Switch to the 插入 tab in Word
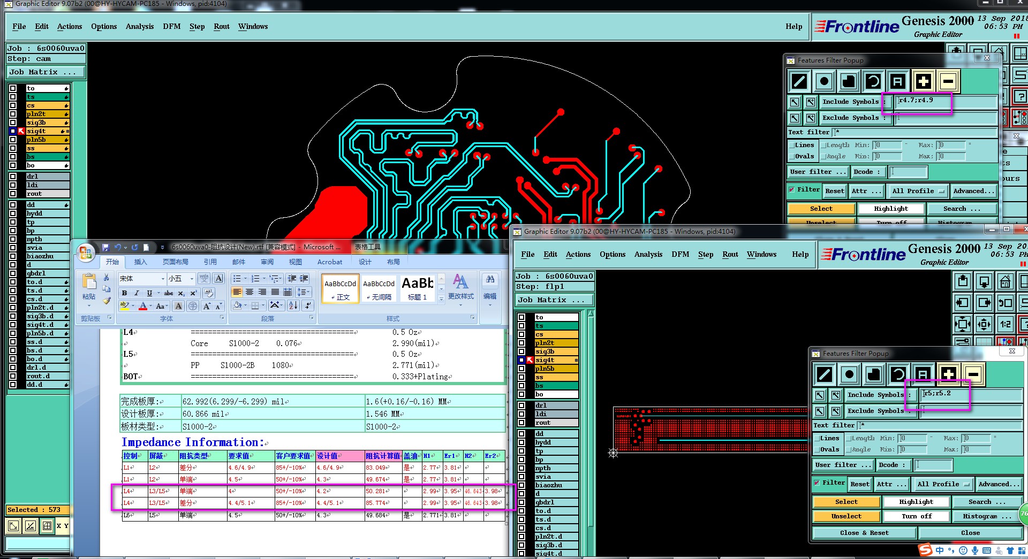 140,262
